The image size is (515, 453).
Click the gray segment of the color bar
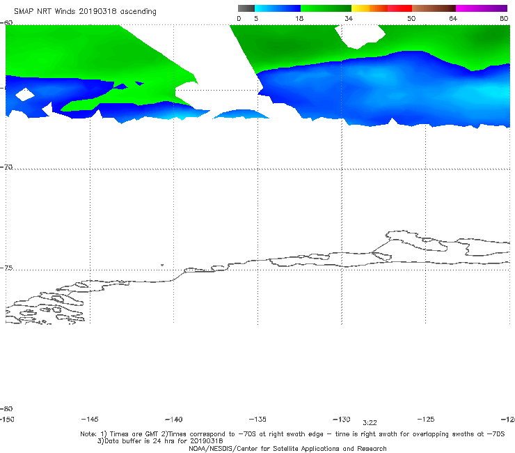coord(246,8)
